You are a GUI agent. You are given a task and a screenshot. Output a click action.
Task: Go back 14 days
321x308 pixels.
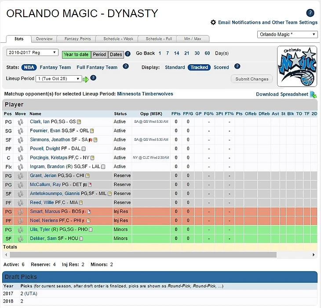tap(176, 53)
